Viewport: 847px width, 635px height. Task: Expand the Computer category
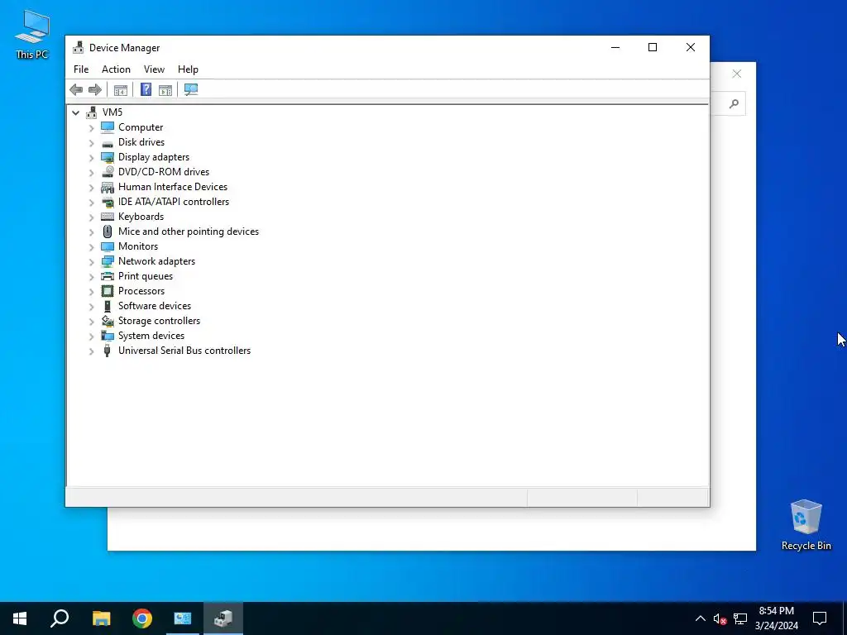click(x=91, y=128)
